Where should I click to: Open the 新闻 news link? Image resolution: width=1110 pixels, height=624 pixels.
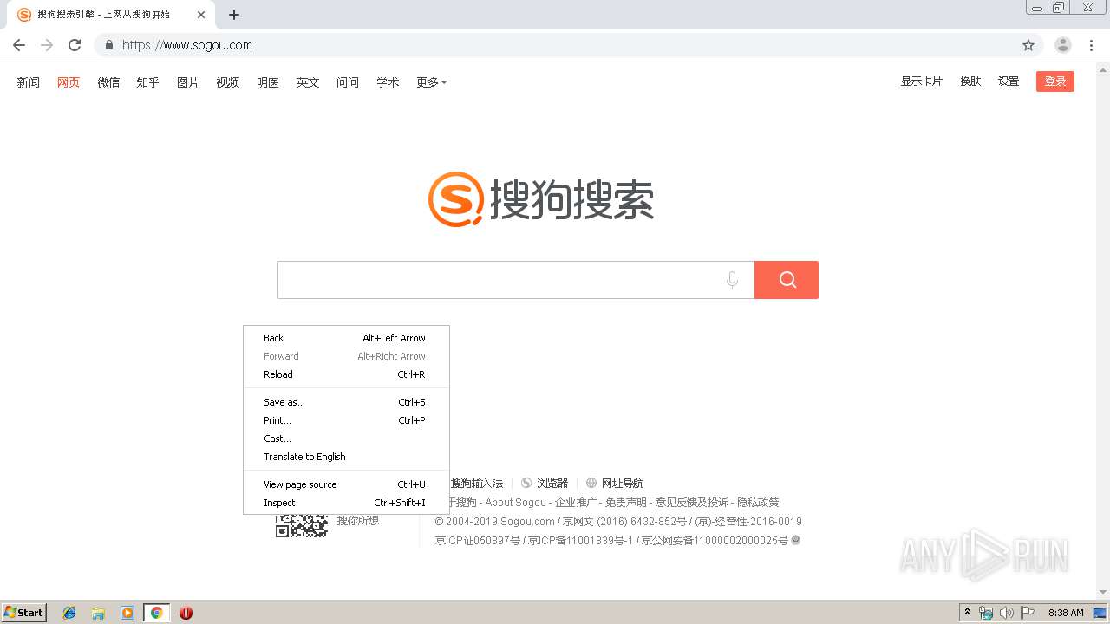coord(29,82)
